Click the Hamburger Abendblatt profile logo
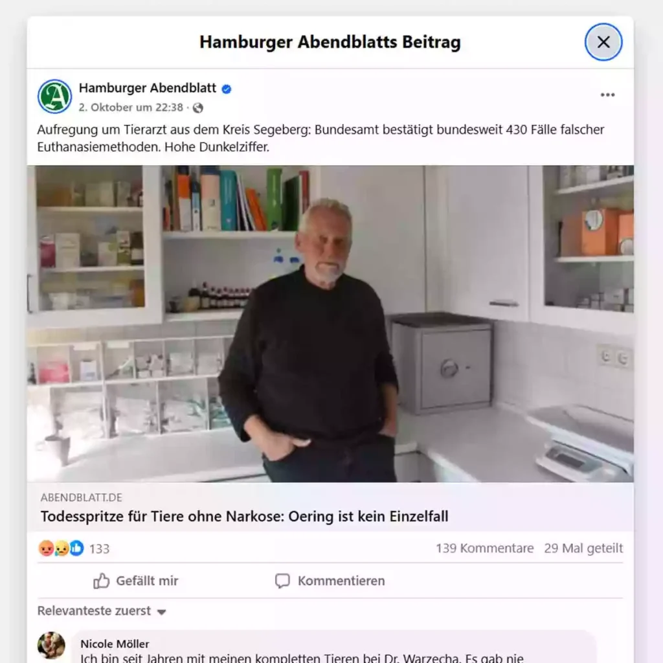The image size is (663, 663). click(54, 96)
